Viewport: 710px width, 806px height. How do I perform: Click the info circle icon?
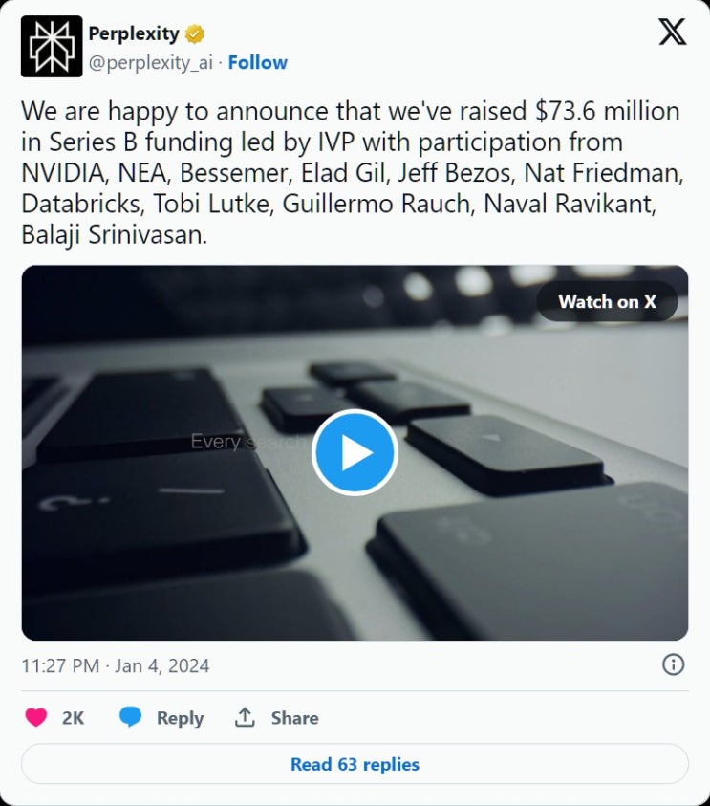(x=673, y=664)
